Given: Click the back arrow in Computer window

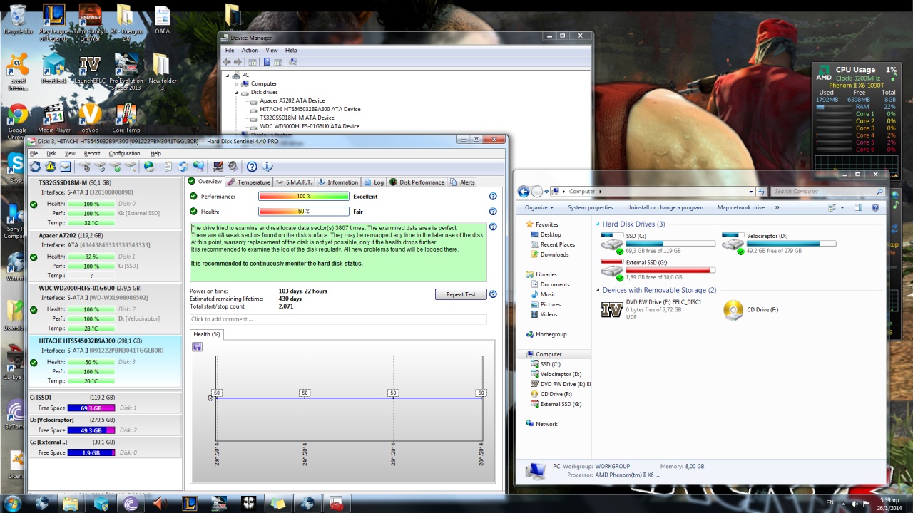Looking at the screenshot, I should [x=524, y=191].
